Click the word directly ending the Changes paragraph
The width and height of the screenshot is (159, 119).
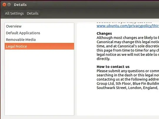[103, 59]
